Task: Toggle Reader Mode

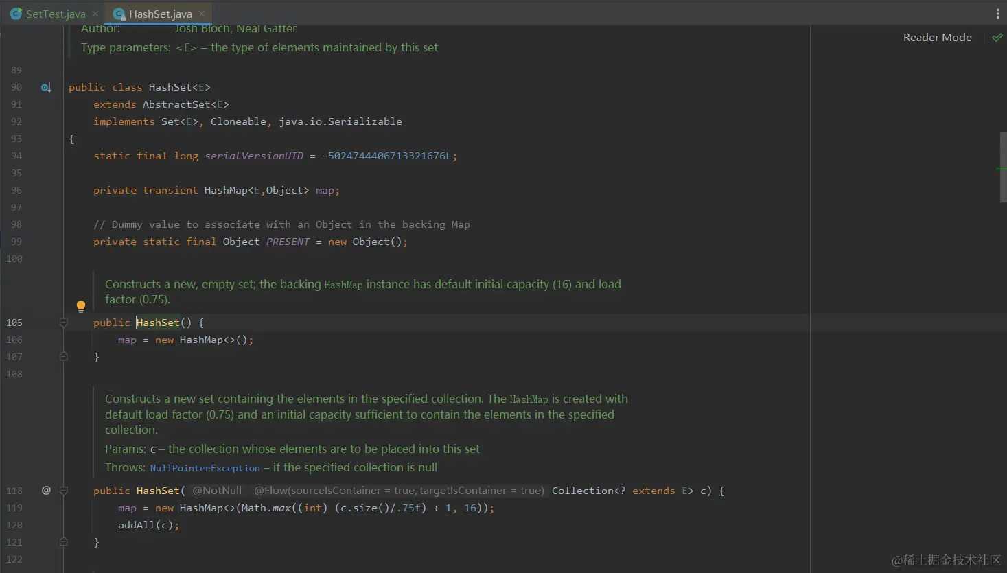Action: [x=937, y=38]
